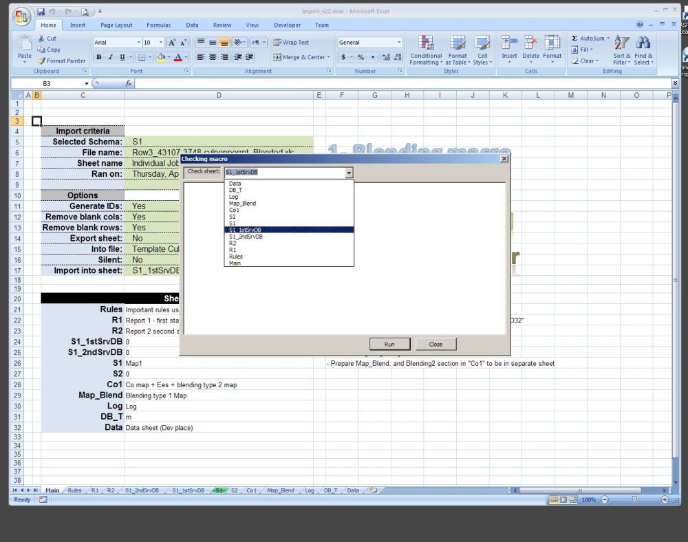Click the Merge & Center button
This screenshot has height=542, width=688.
coord(301,57)
